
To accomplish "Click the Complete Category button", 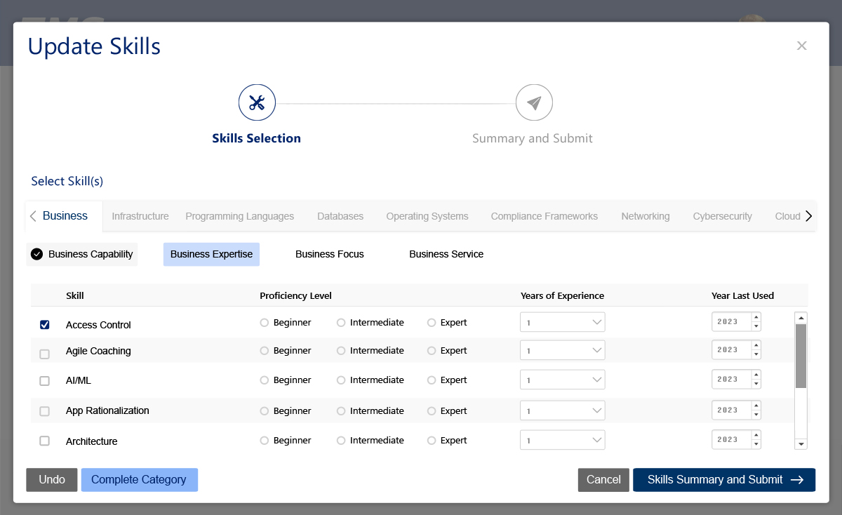I will 139,480.
